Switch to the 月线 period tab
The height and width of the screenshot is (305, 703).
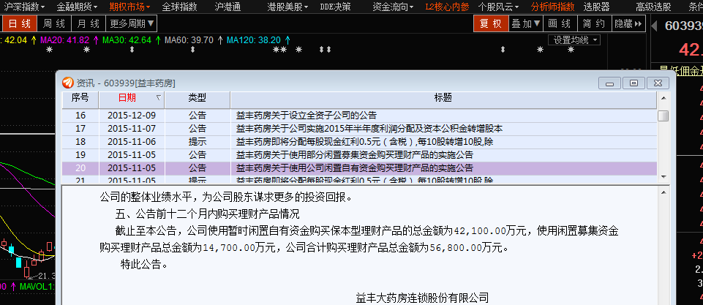coord(89,24)
